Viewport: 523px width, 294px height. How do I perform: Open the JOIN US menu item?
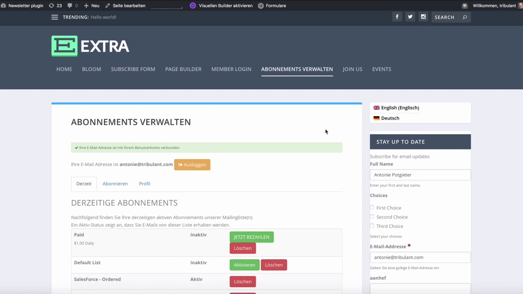353,69
